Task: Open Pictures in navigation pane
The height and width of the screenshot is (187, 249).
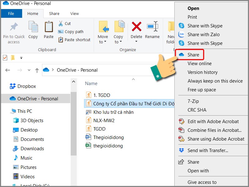Action: [x=25, y=167]
